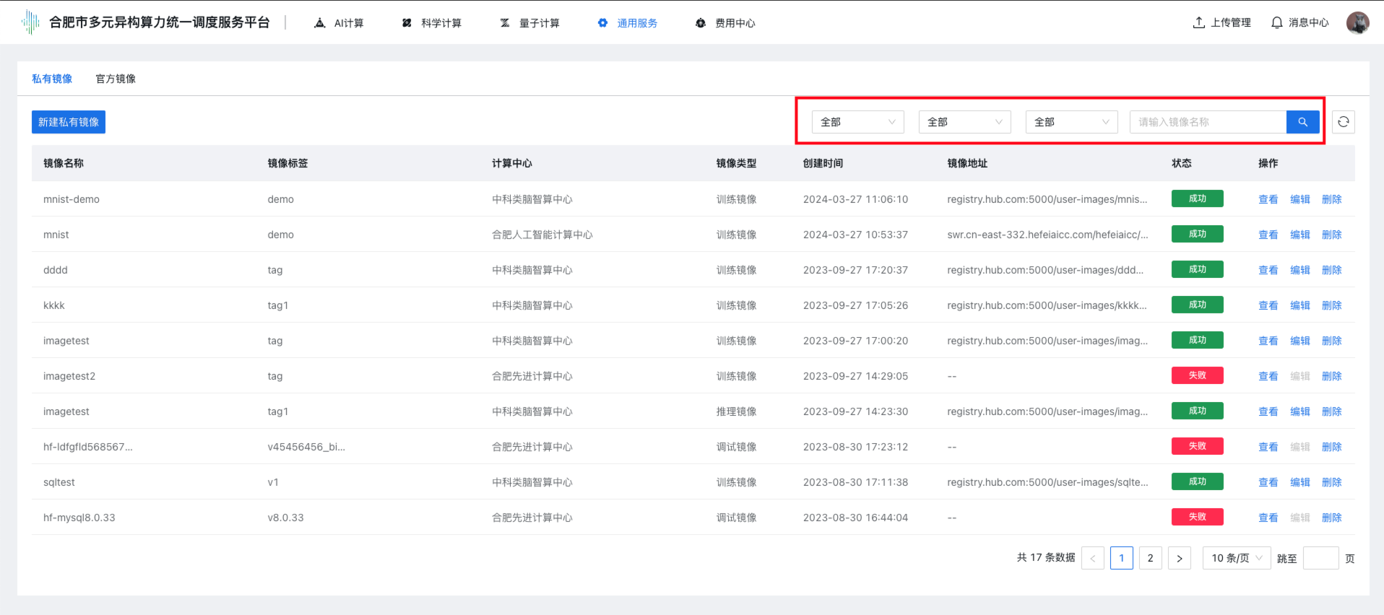The width and height of the screenshot is (1384, 615).
Task: Expand the third 全部 filter dropdown
Action: [x=1071, y=122]
